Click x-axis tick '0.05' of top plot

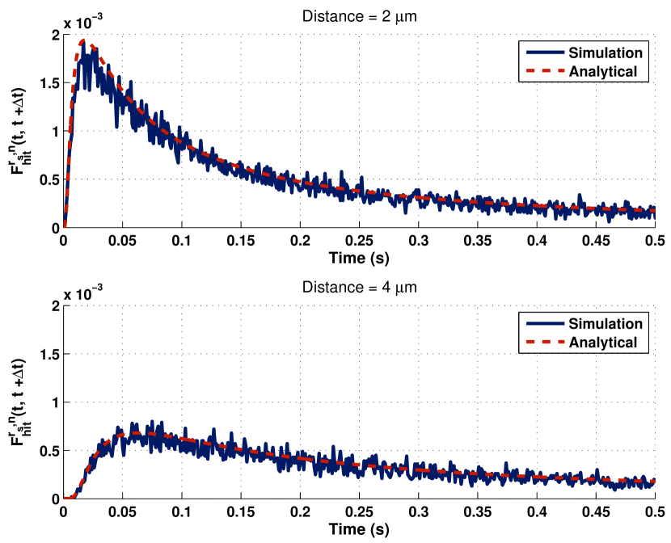click(122, 241)
